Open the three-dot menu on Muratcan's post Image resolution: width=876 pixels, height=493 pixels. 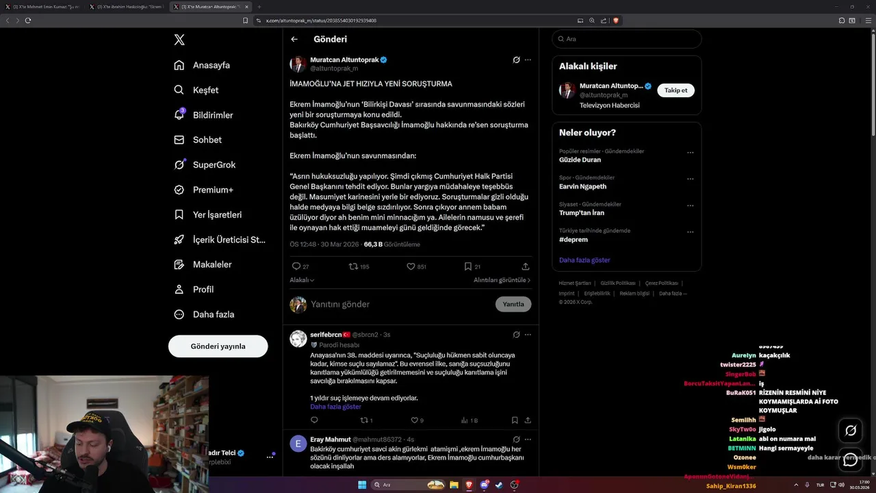[528, 60]
